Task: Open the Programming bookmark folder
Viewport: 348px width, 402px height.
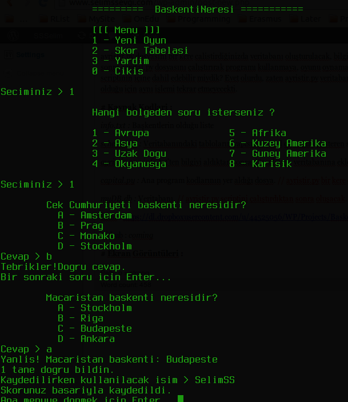Action: [199, 19]
